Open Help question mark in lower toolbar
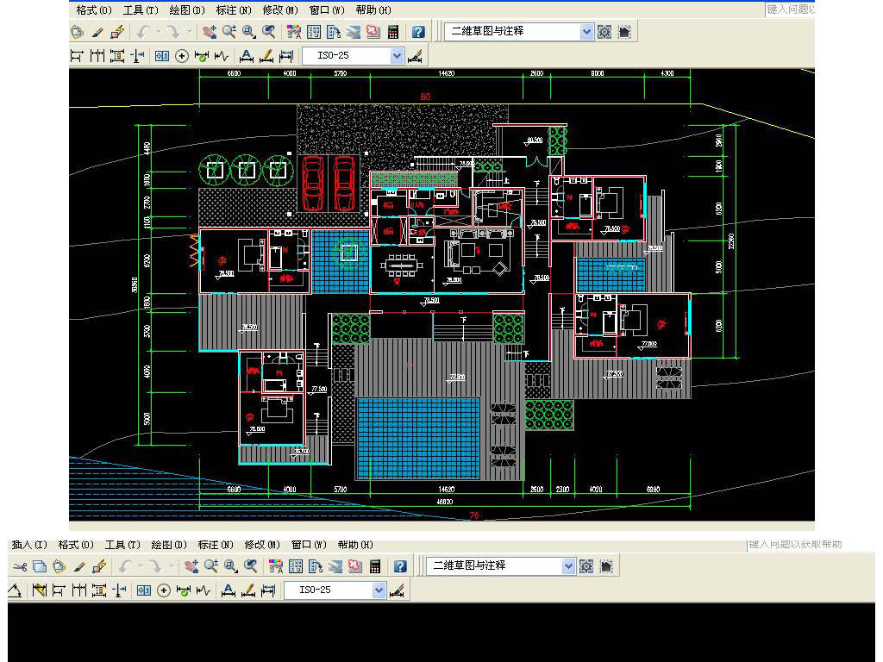 point(400,566)
